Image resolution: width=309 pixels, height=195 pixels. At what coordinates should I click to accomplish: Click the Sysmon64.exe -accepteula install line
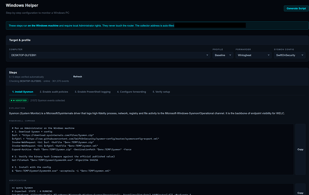tap(61, 171)
